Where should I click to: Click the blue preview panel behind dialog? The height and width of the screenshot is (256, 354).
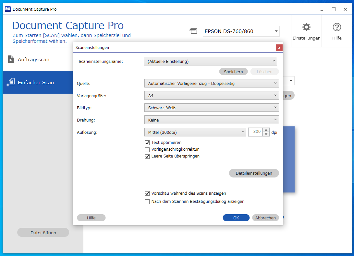289,159
